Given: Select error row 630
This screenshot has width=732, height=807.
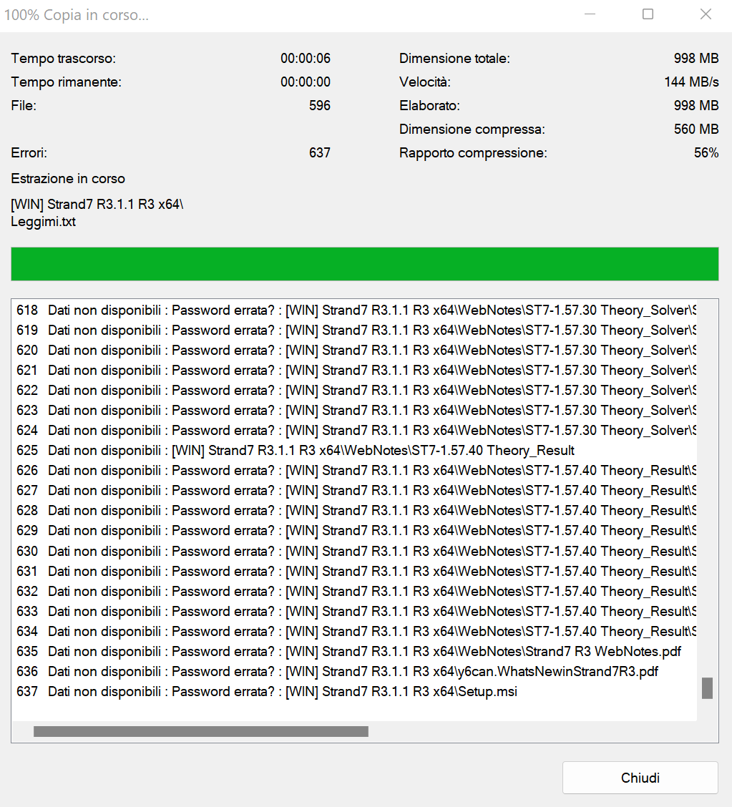Looking at the screenshot, I should click(354, 552).
